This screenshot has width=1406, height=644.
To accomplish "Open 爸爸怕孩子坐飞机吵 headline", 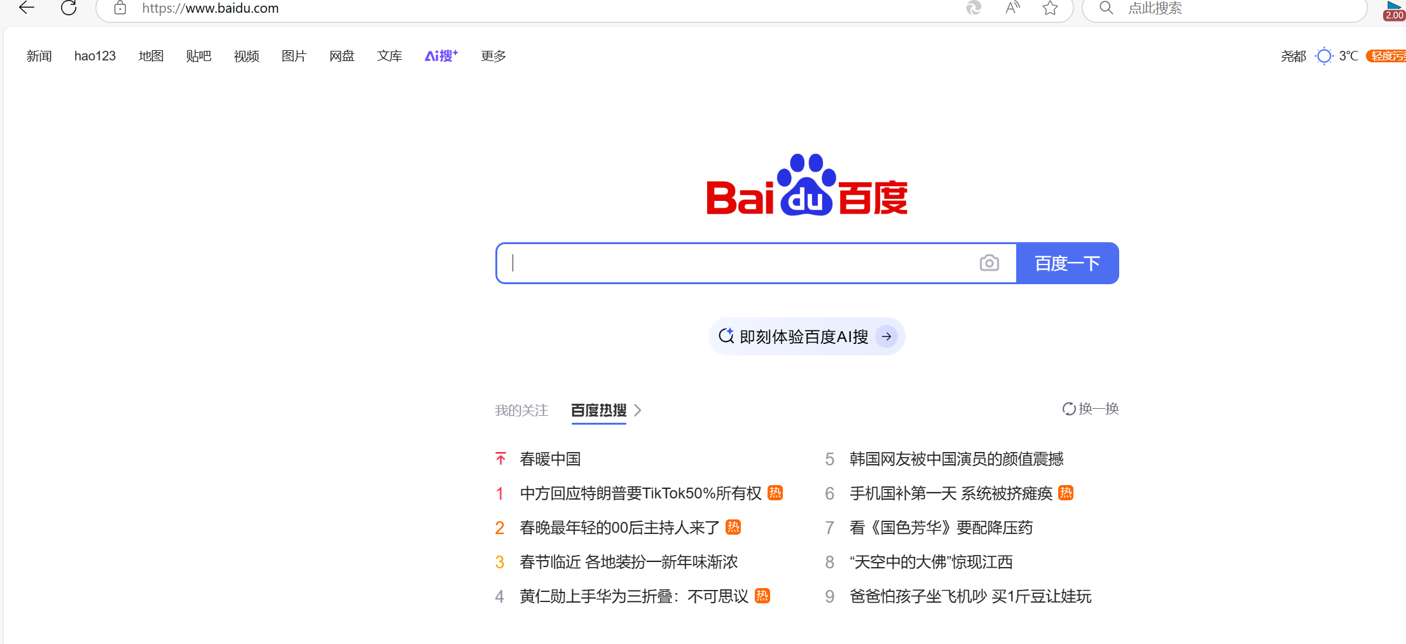I will coord(970,596).
